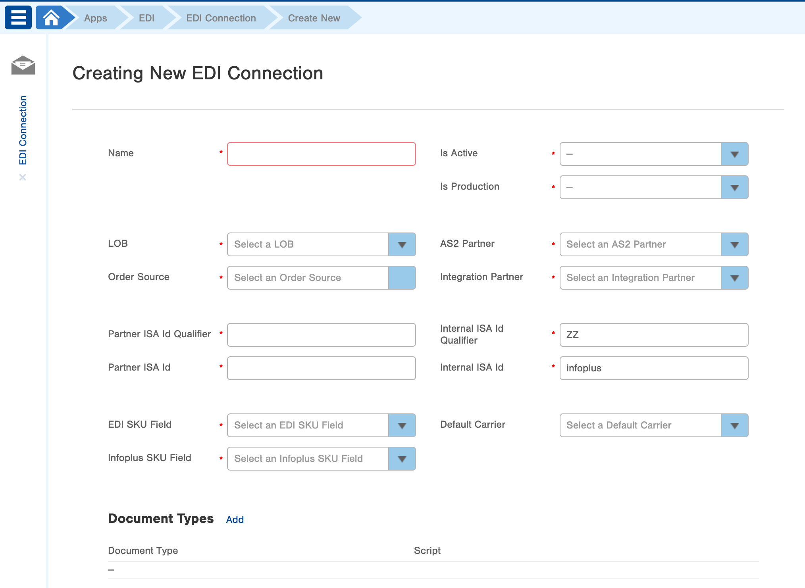Image resolution: width=805 pixels, height=588 pixels.
Task: Click the EDI envelope sidebar icon
Action: point(23,65)
